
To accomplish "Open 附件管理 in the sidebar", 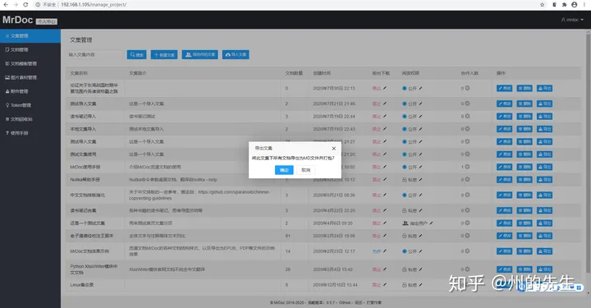I will pos(30,92).
